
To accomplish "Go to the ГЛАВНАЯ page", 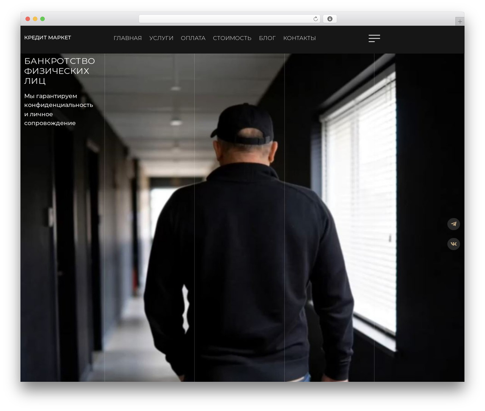I will pyautogui.click(x=128, y=38).
